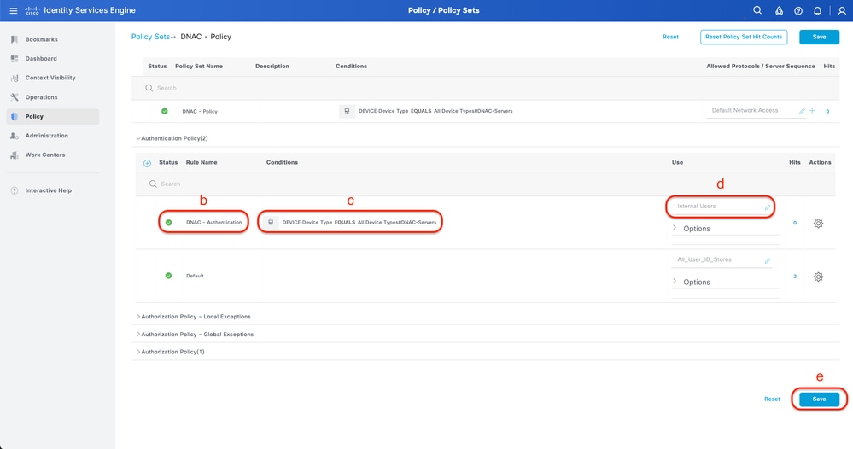Click the Cisco logo in header
Viewport: 853px width, 449px height.
pos(32,10)
